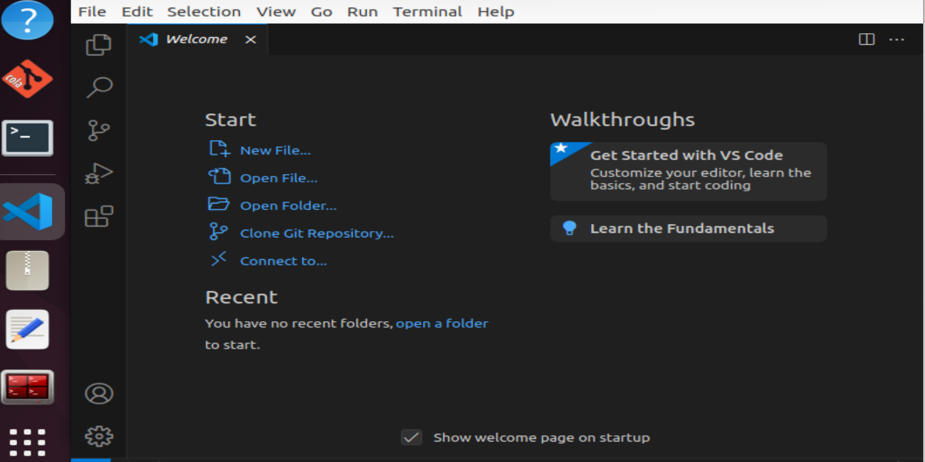
Task: Open the Source Control view icon
Action: tap(99, 131)
